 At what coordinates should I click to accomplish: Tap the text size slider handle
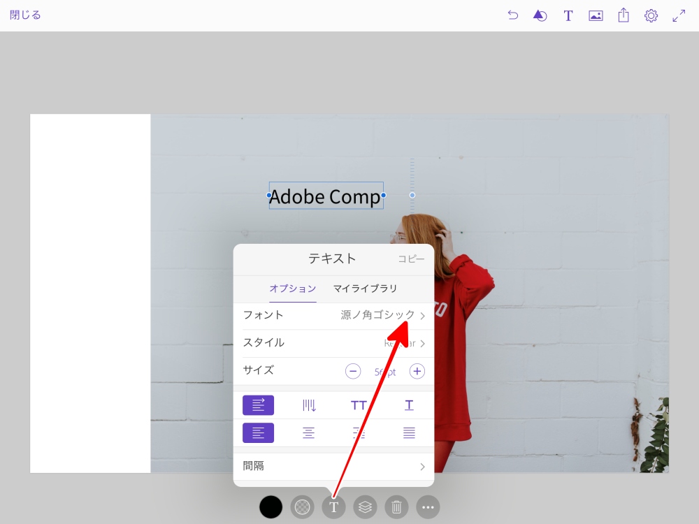click(412, 195)
